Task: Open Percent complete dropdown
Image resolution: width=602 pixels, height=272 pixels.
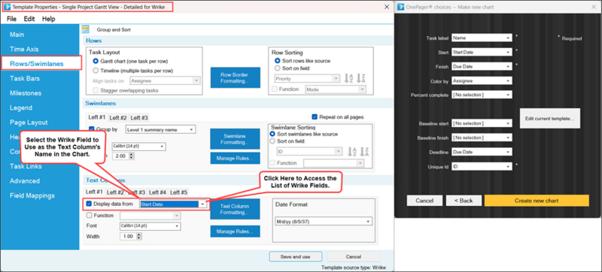Action: tap(482, 95)
